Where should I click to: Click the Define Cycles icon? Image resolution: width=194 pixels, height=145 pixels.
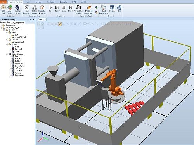point(35,9)
